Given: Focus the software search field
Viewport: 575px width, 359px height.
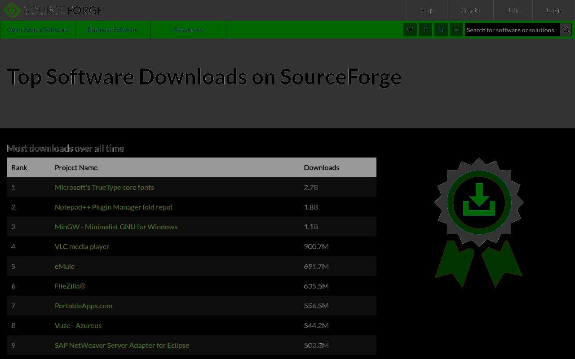Looking at the screenshot, I should point(512,30).
